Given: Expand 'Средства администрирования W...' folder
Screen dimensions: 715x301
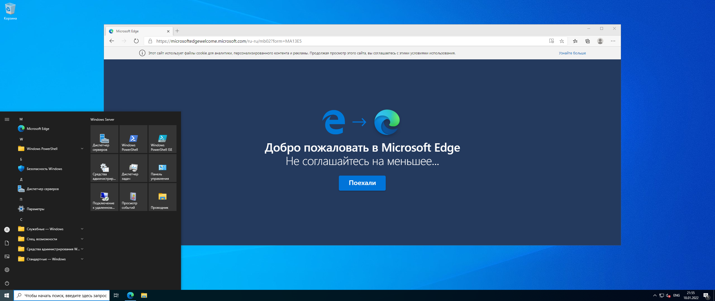Looking at the screenshot, I should click(51, 249).
